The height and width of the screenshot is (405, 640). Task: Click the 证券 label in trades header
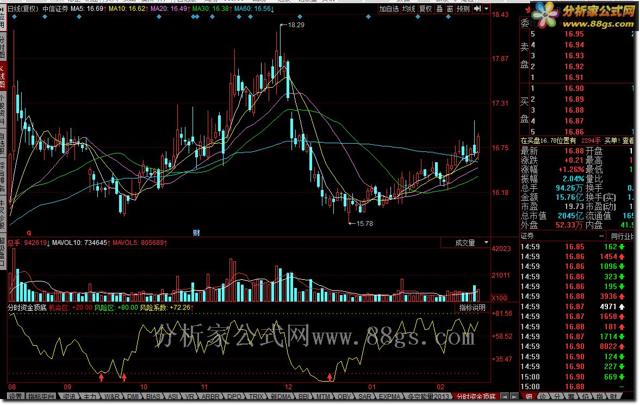coord(527,236)
